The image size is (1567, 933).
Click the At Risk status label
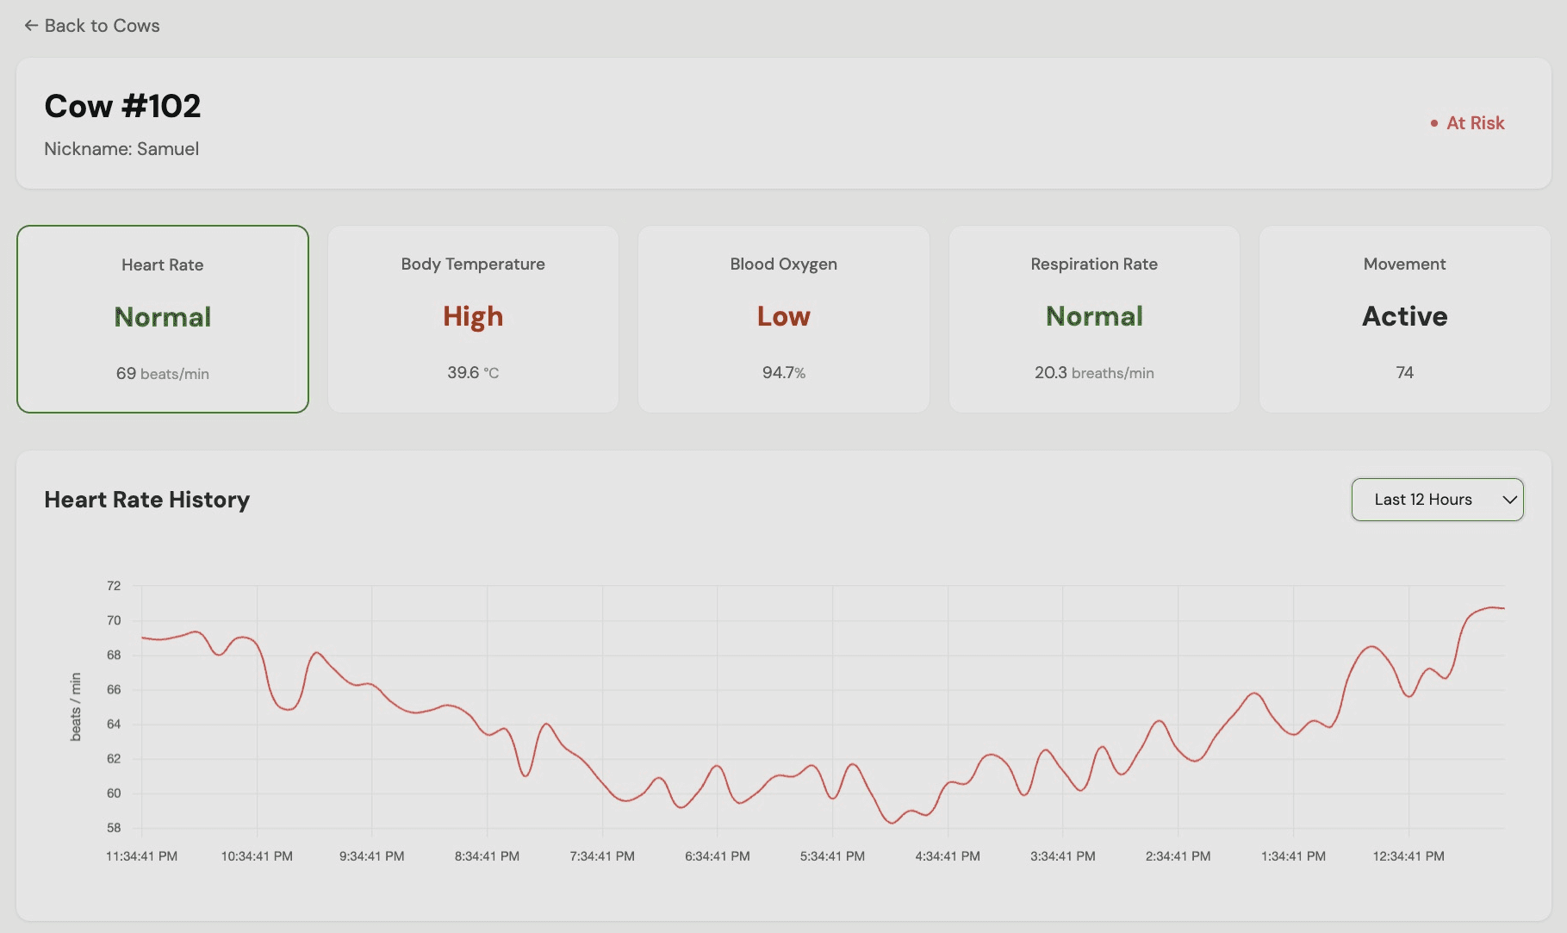[1475, 123]
